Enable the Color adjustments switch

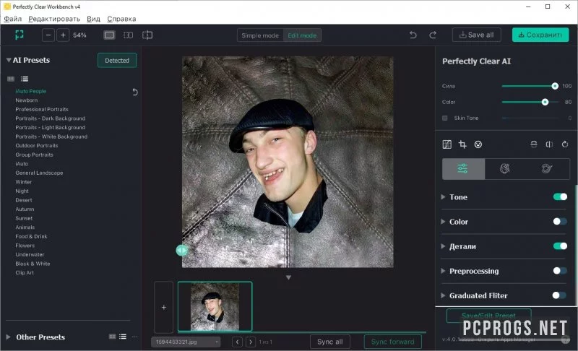pyautogui.click(x=560, y=221)
